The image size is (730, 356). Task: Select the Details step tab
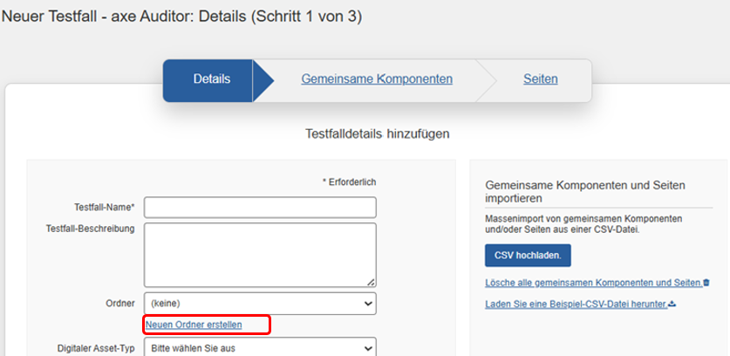click(211, 79)
